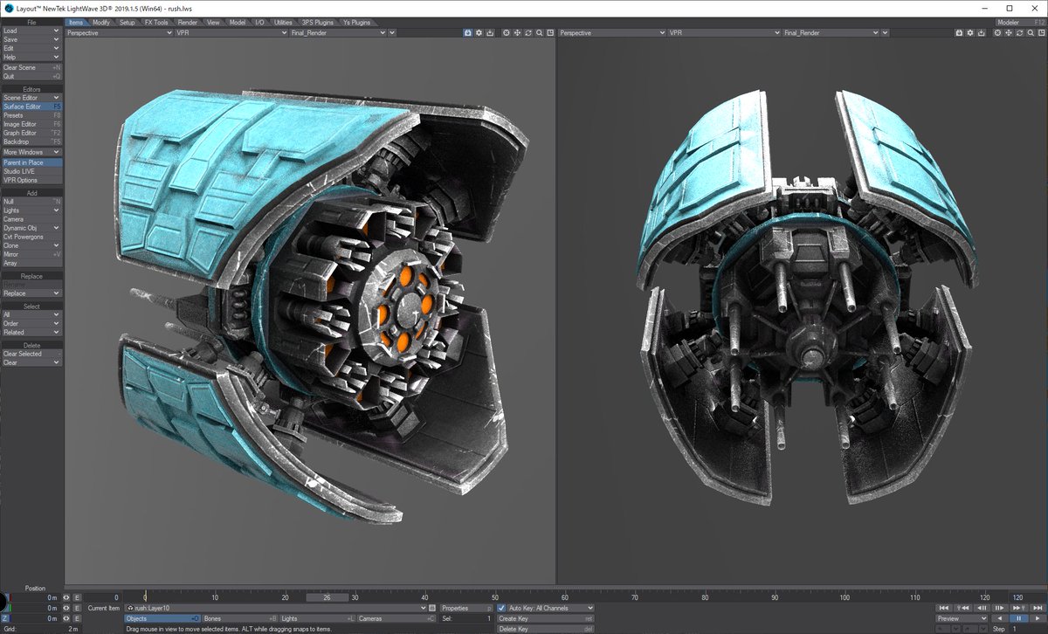
Task: Open Graph Editor
Action: pyautogui.click(x=31, y=133)
